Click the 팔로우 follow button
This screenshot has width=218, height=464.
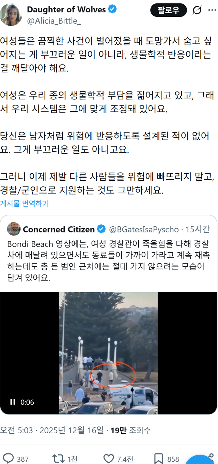tap(169, 10)
